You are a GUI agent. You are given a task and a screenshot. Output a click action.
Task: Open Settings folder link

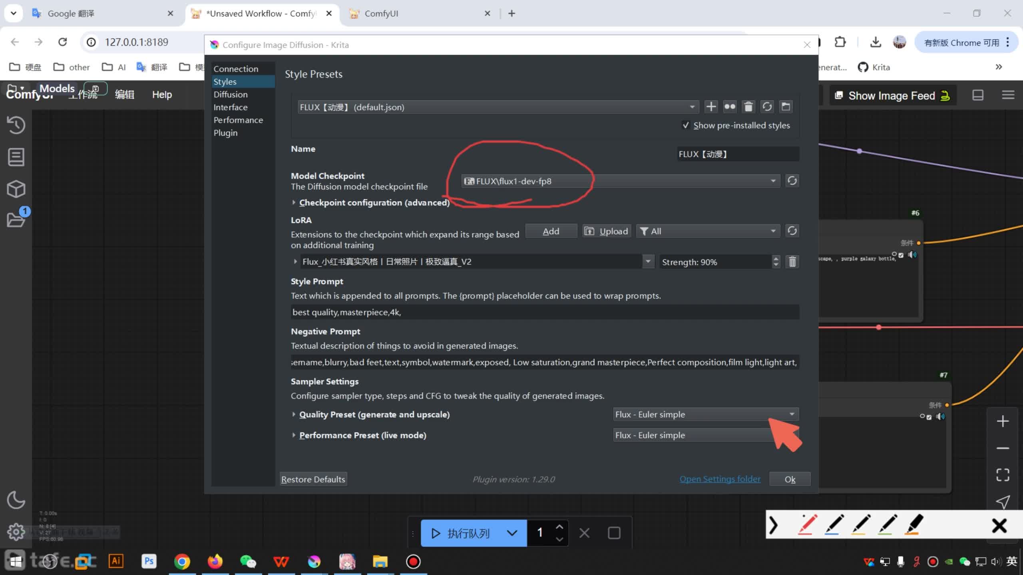pyautogui.click(x=720, y=479)
